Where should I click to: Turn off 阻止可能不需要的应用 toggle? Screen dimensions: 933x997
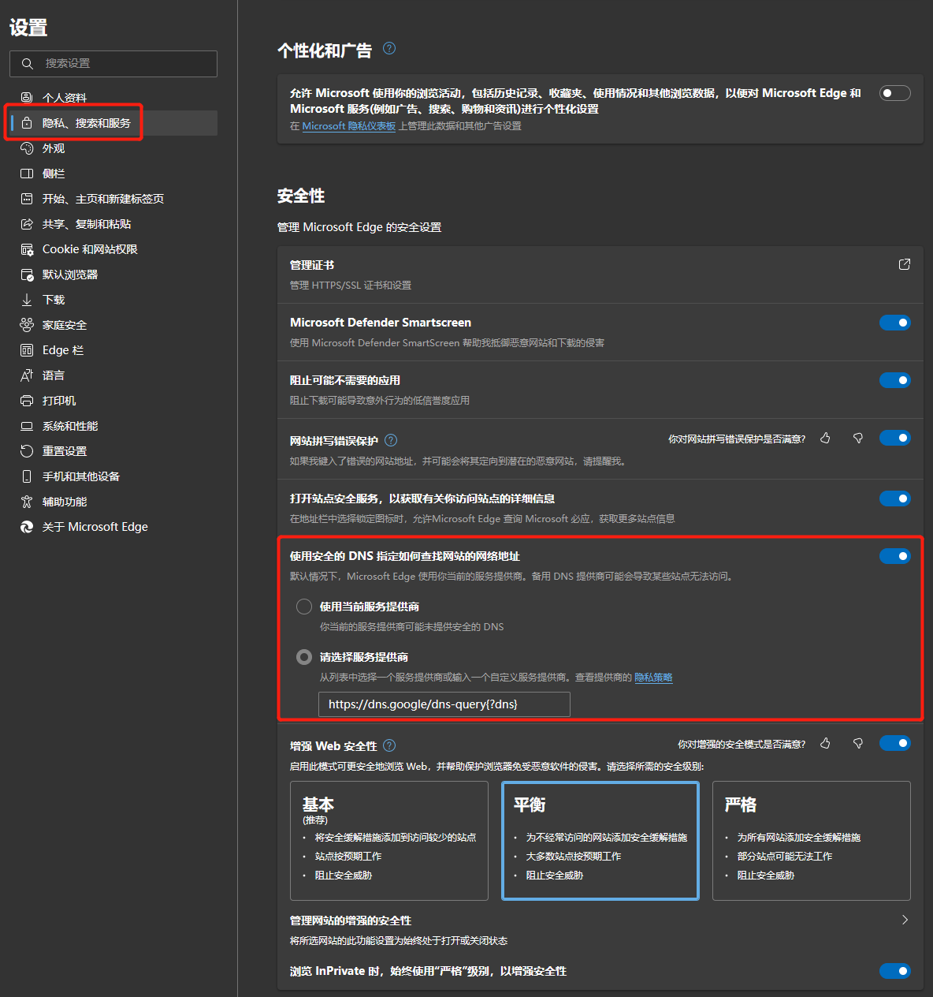click(894, 380)
